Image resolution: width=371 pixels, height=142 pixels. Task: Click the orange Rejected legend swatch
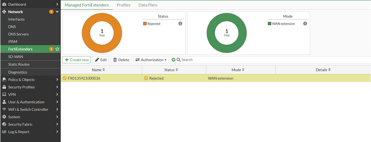[x=145, y=24]
